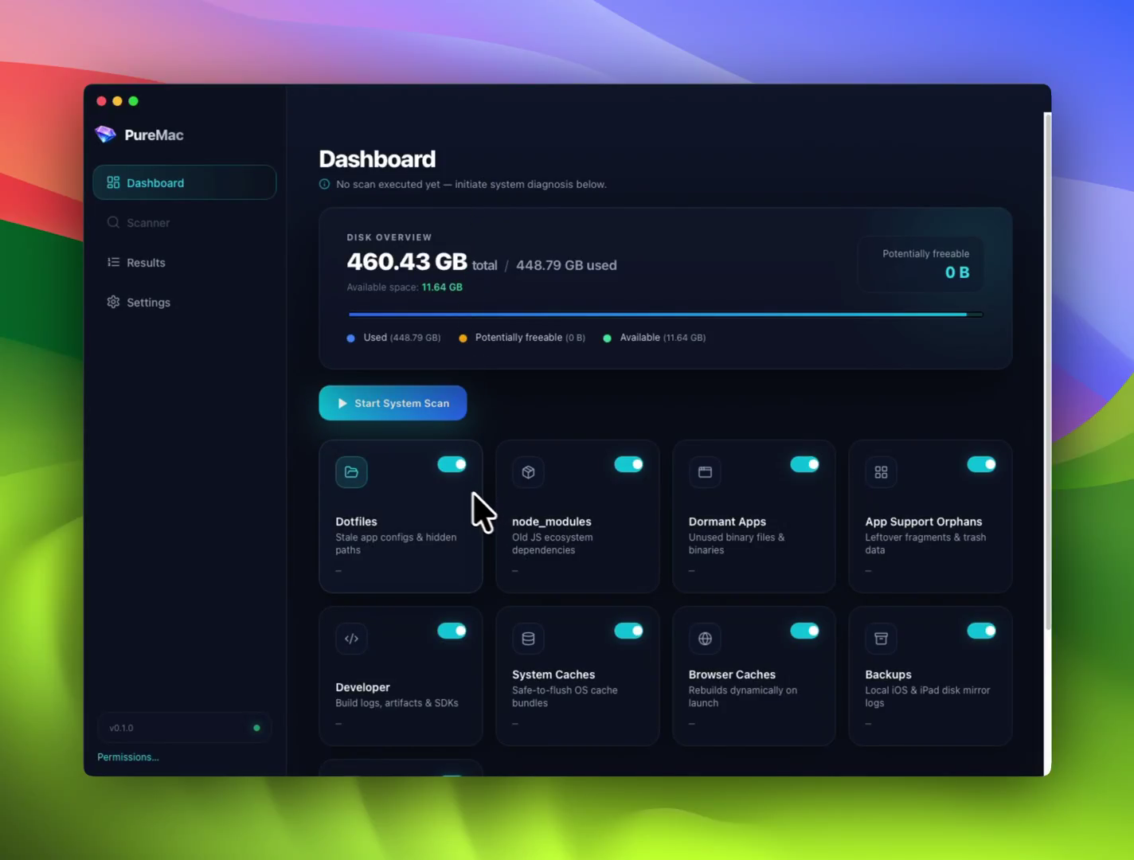Click the Dashboard page heading
This screenshot has height=860, width=1134.
click(377, 159)
